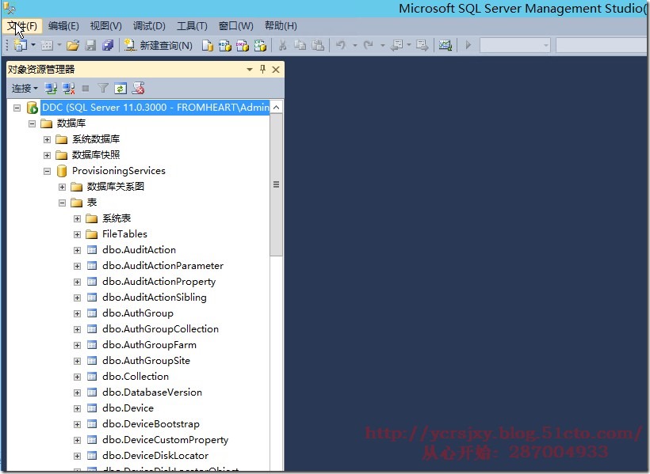This screenshot has width=650, height=474.
Task: Click the Refresh icon in Object Explorer
Action: coord(120,88)
